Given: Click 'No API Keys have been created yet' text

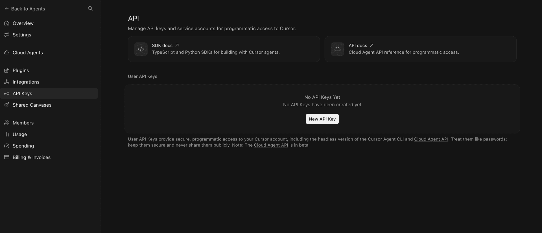Looking at the screenshot, I should pyautogui.click(x=322, y=105).
